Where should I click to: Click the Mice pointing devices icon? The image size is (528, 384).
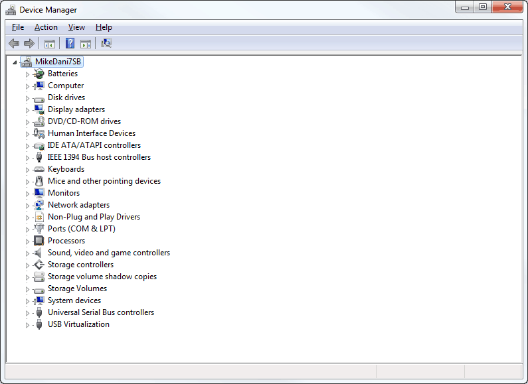[x=39, y=181]
